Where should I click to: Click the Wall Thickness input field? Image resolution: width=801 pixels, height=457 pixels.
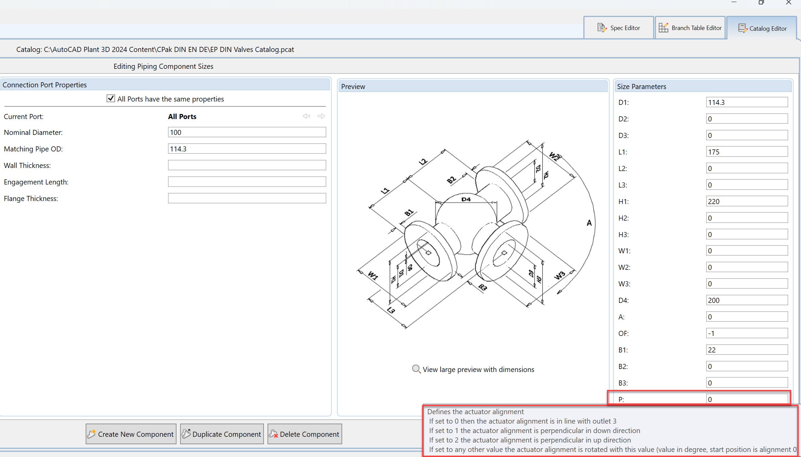point(247,165)
